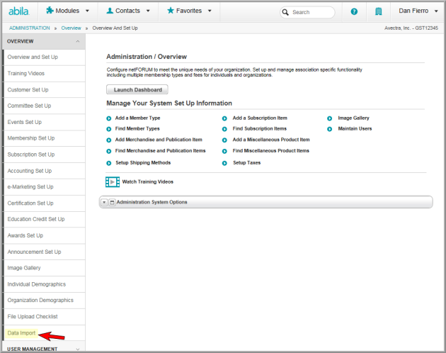Click the Administration System Options panel icon
This screenshot has width=446, height=353.
click(112, 202)
